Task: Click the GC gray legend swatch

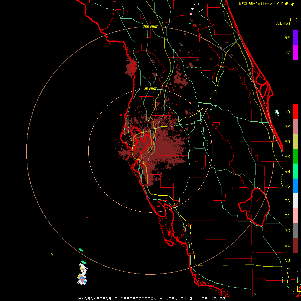Action: click(x=295, y=230)
